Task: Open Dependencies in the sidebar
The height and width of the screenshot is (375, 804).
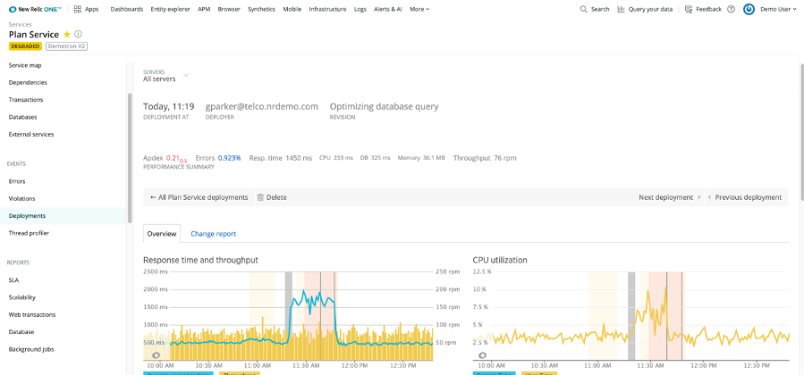Action: 28,82
